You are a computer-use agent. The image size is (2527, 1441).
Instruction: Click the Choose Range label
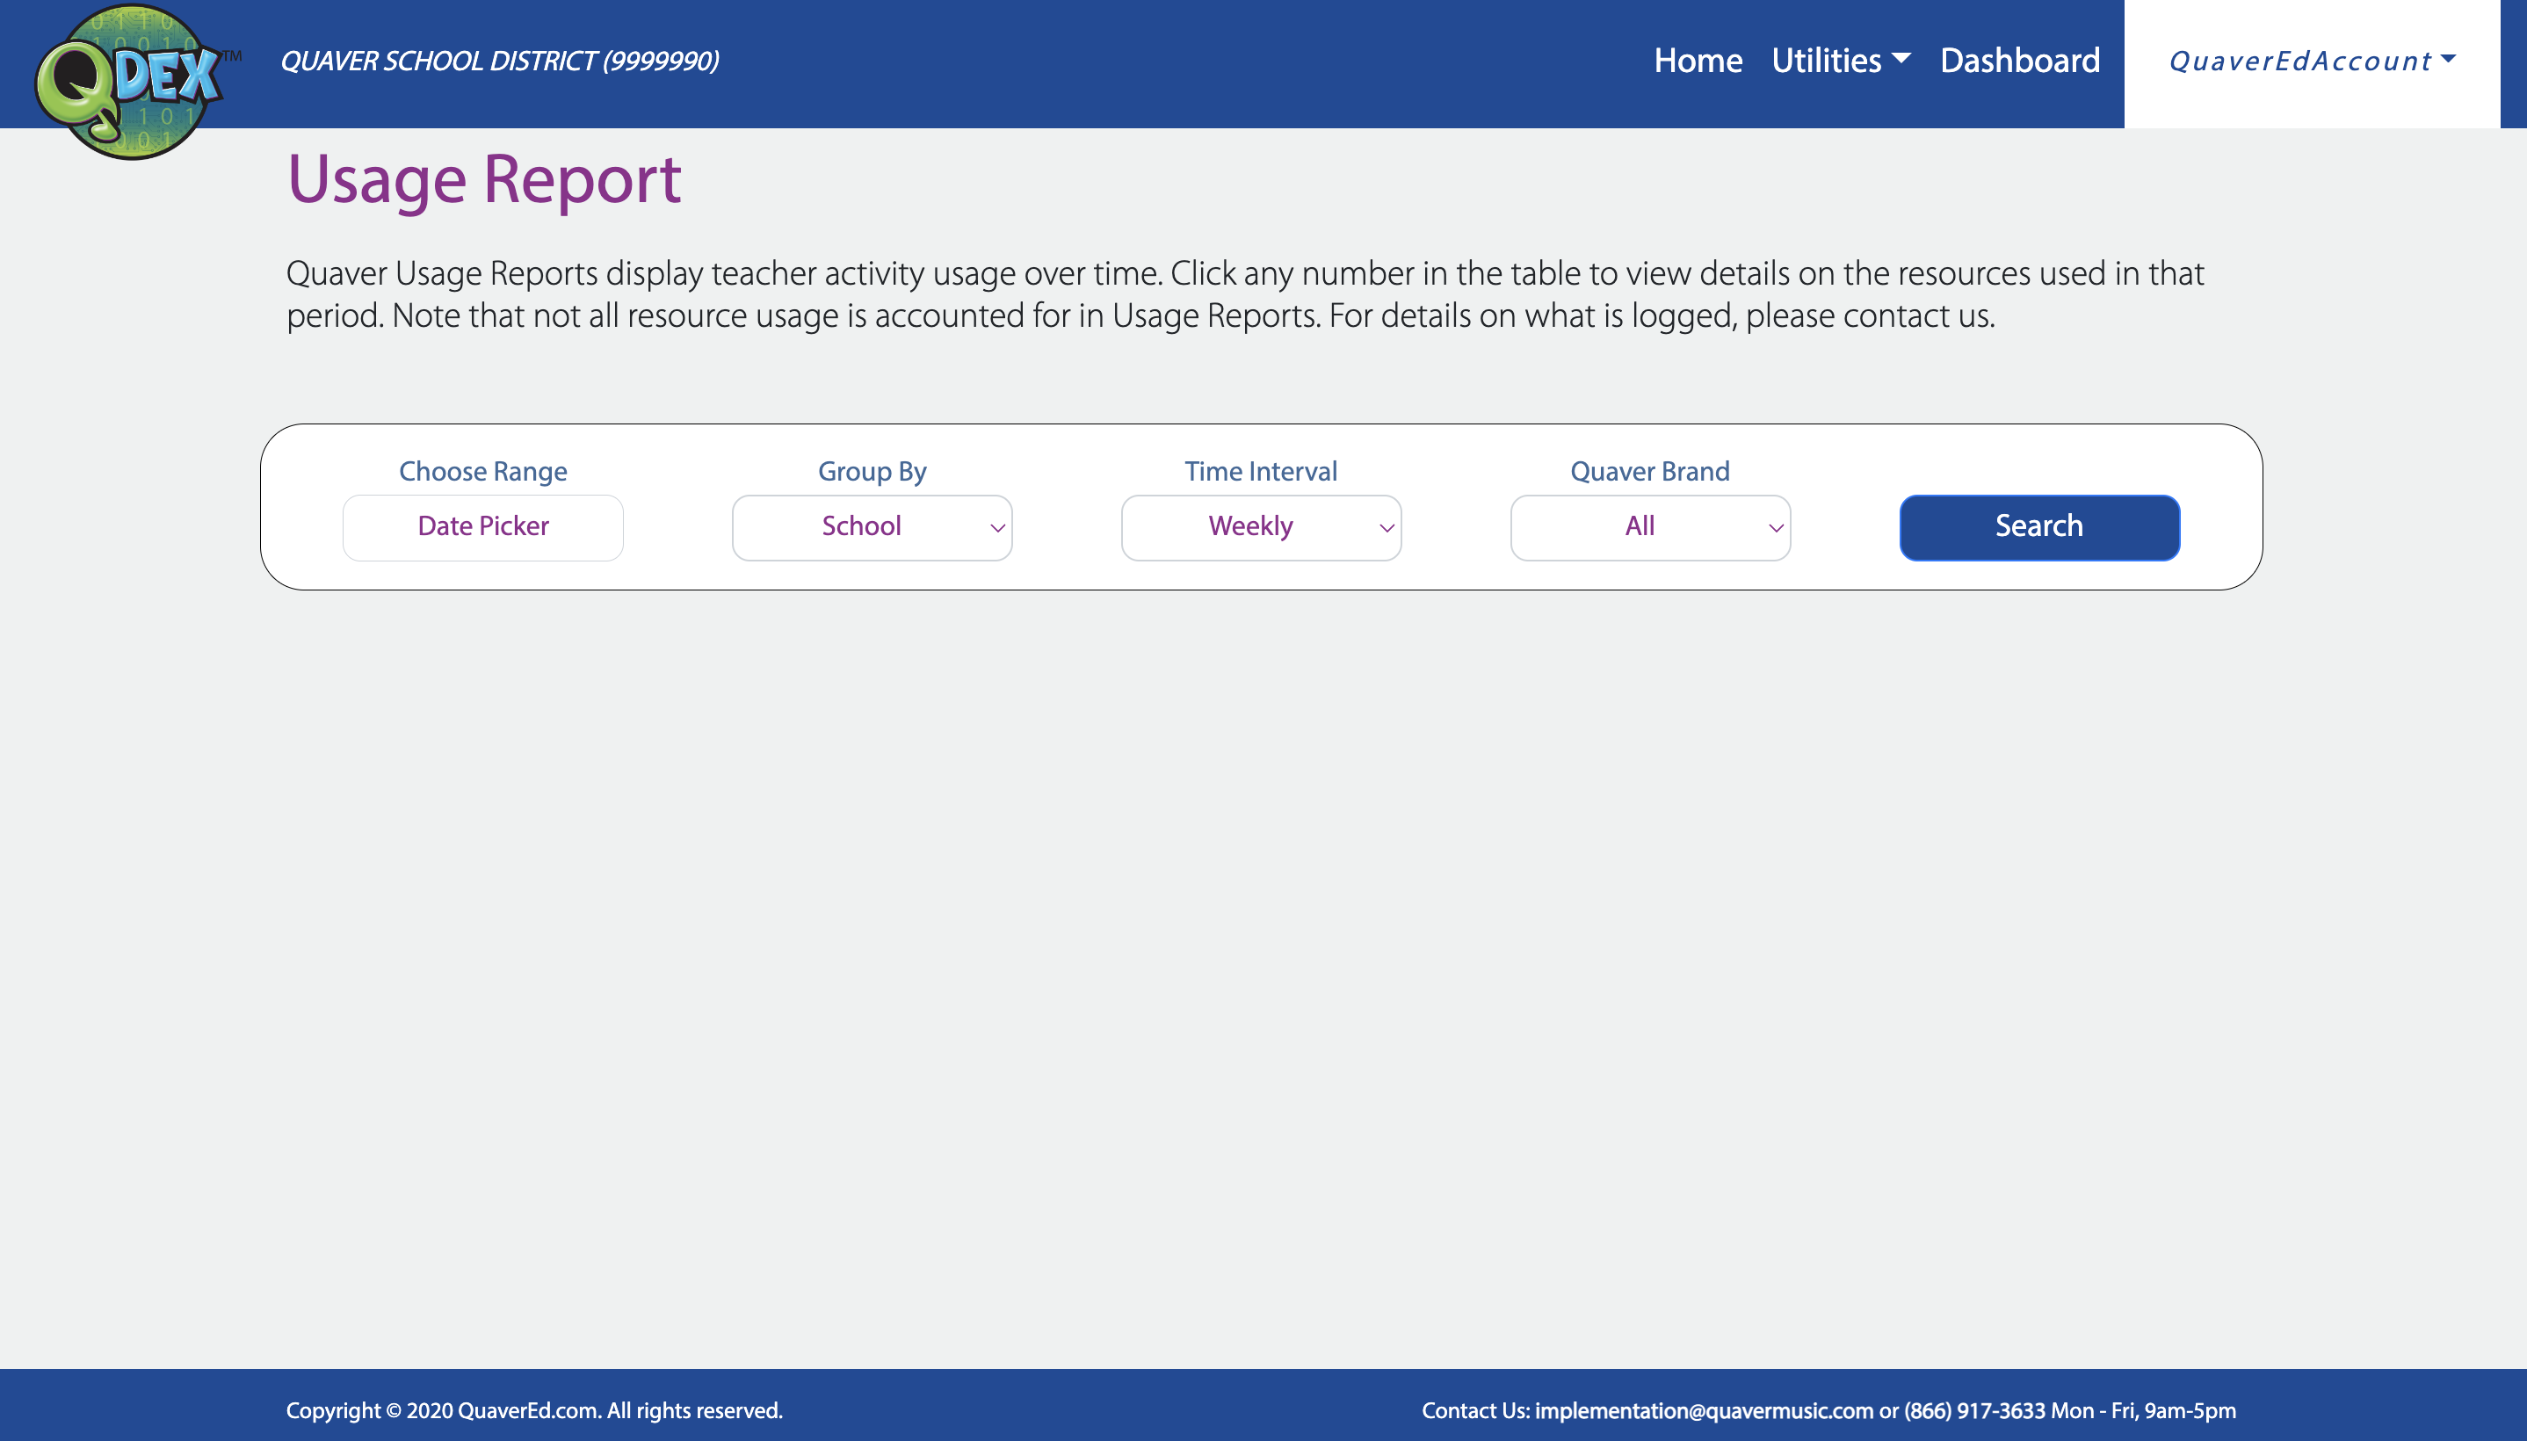click(x=483, y=471)
